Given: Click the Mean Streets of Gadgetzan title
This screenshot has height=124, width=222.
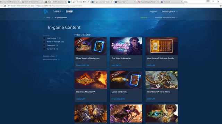Looking at the screenshot, I should [x=88, y=58].
